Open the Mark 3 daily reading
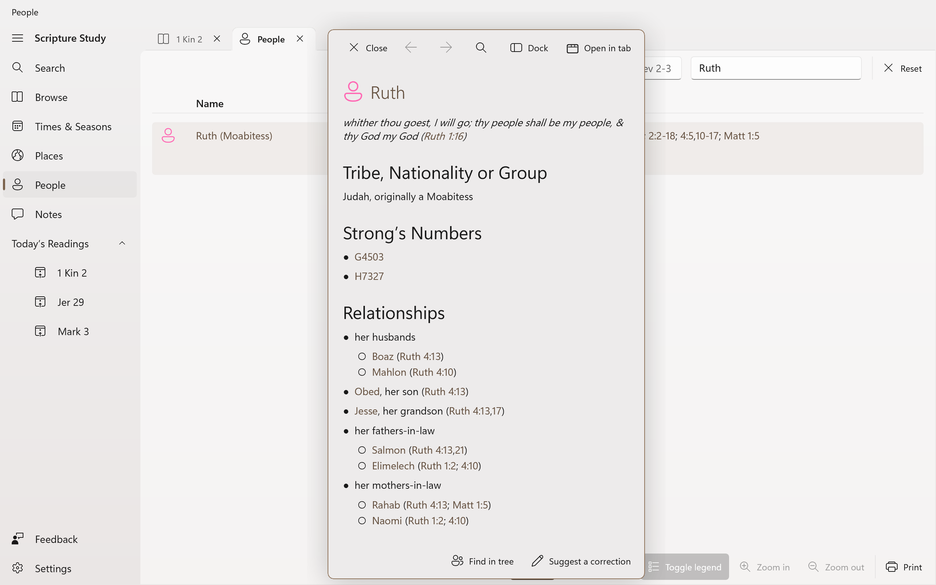 coord(69,331)
